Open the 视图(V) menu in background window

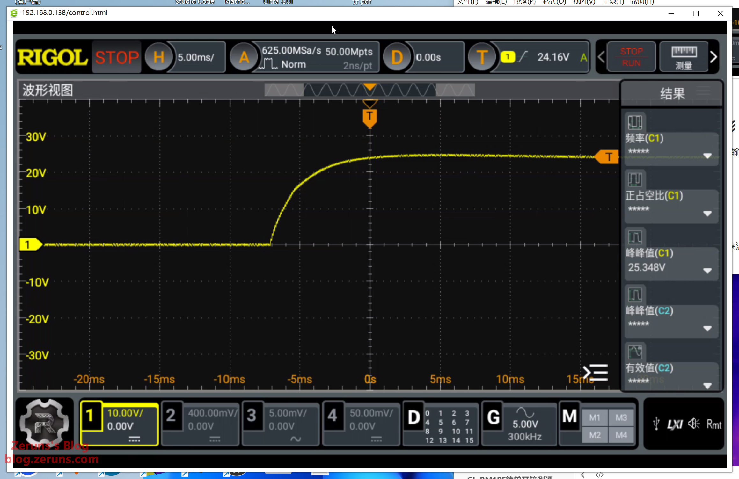point(584,2)
